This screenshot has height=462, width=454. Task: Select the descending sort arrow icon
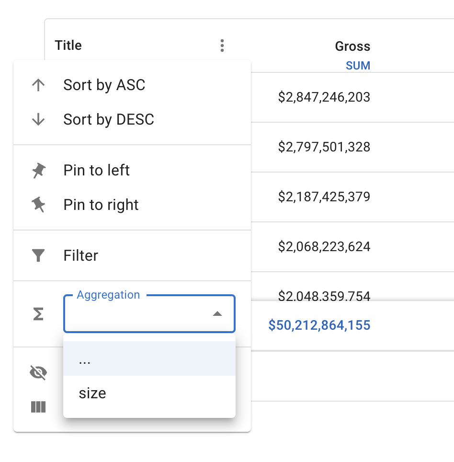click(38, 119)
